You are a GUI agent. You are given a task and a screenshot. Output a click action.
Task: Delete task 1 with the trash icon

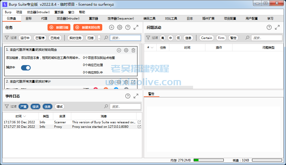(x=133, y=50)
